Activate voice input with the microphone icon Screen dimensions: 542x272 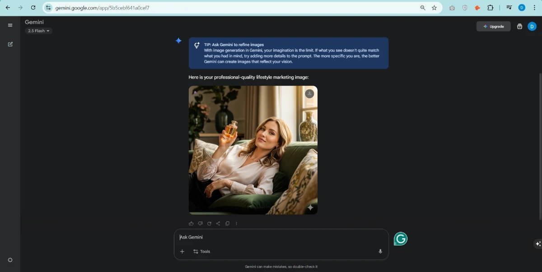(380, 251)
